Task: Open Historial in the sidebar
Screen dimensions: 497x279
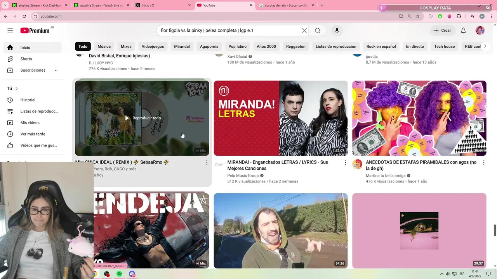Action: [x=33, y=100]
